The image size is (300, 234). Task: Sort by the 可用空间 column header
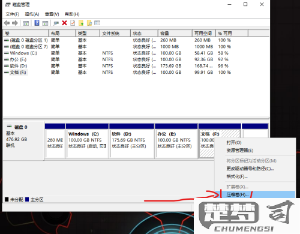pyautogui.click(x=204, y=33)
